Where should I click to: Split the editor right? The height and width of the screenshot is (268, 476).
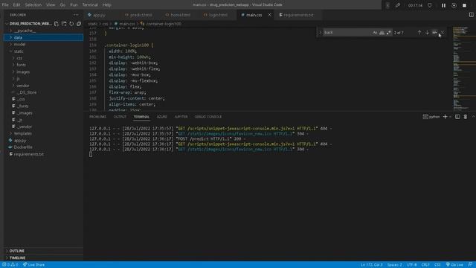coord(471,15)
